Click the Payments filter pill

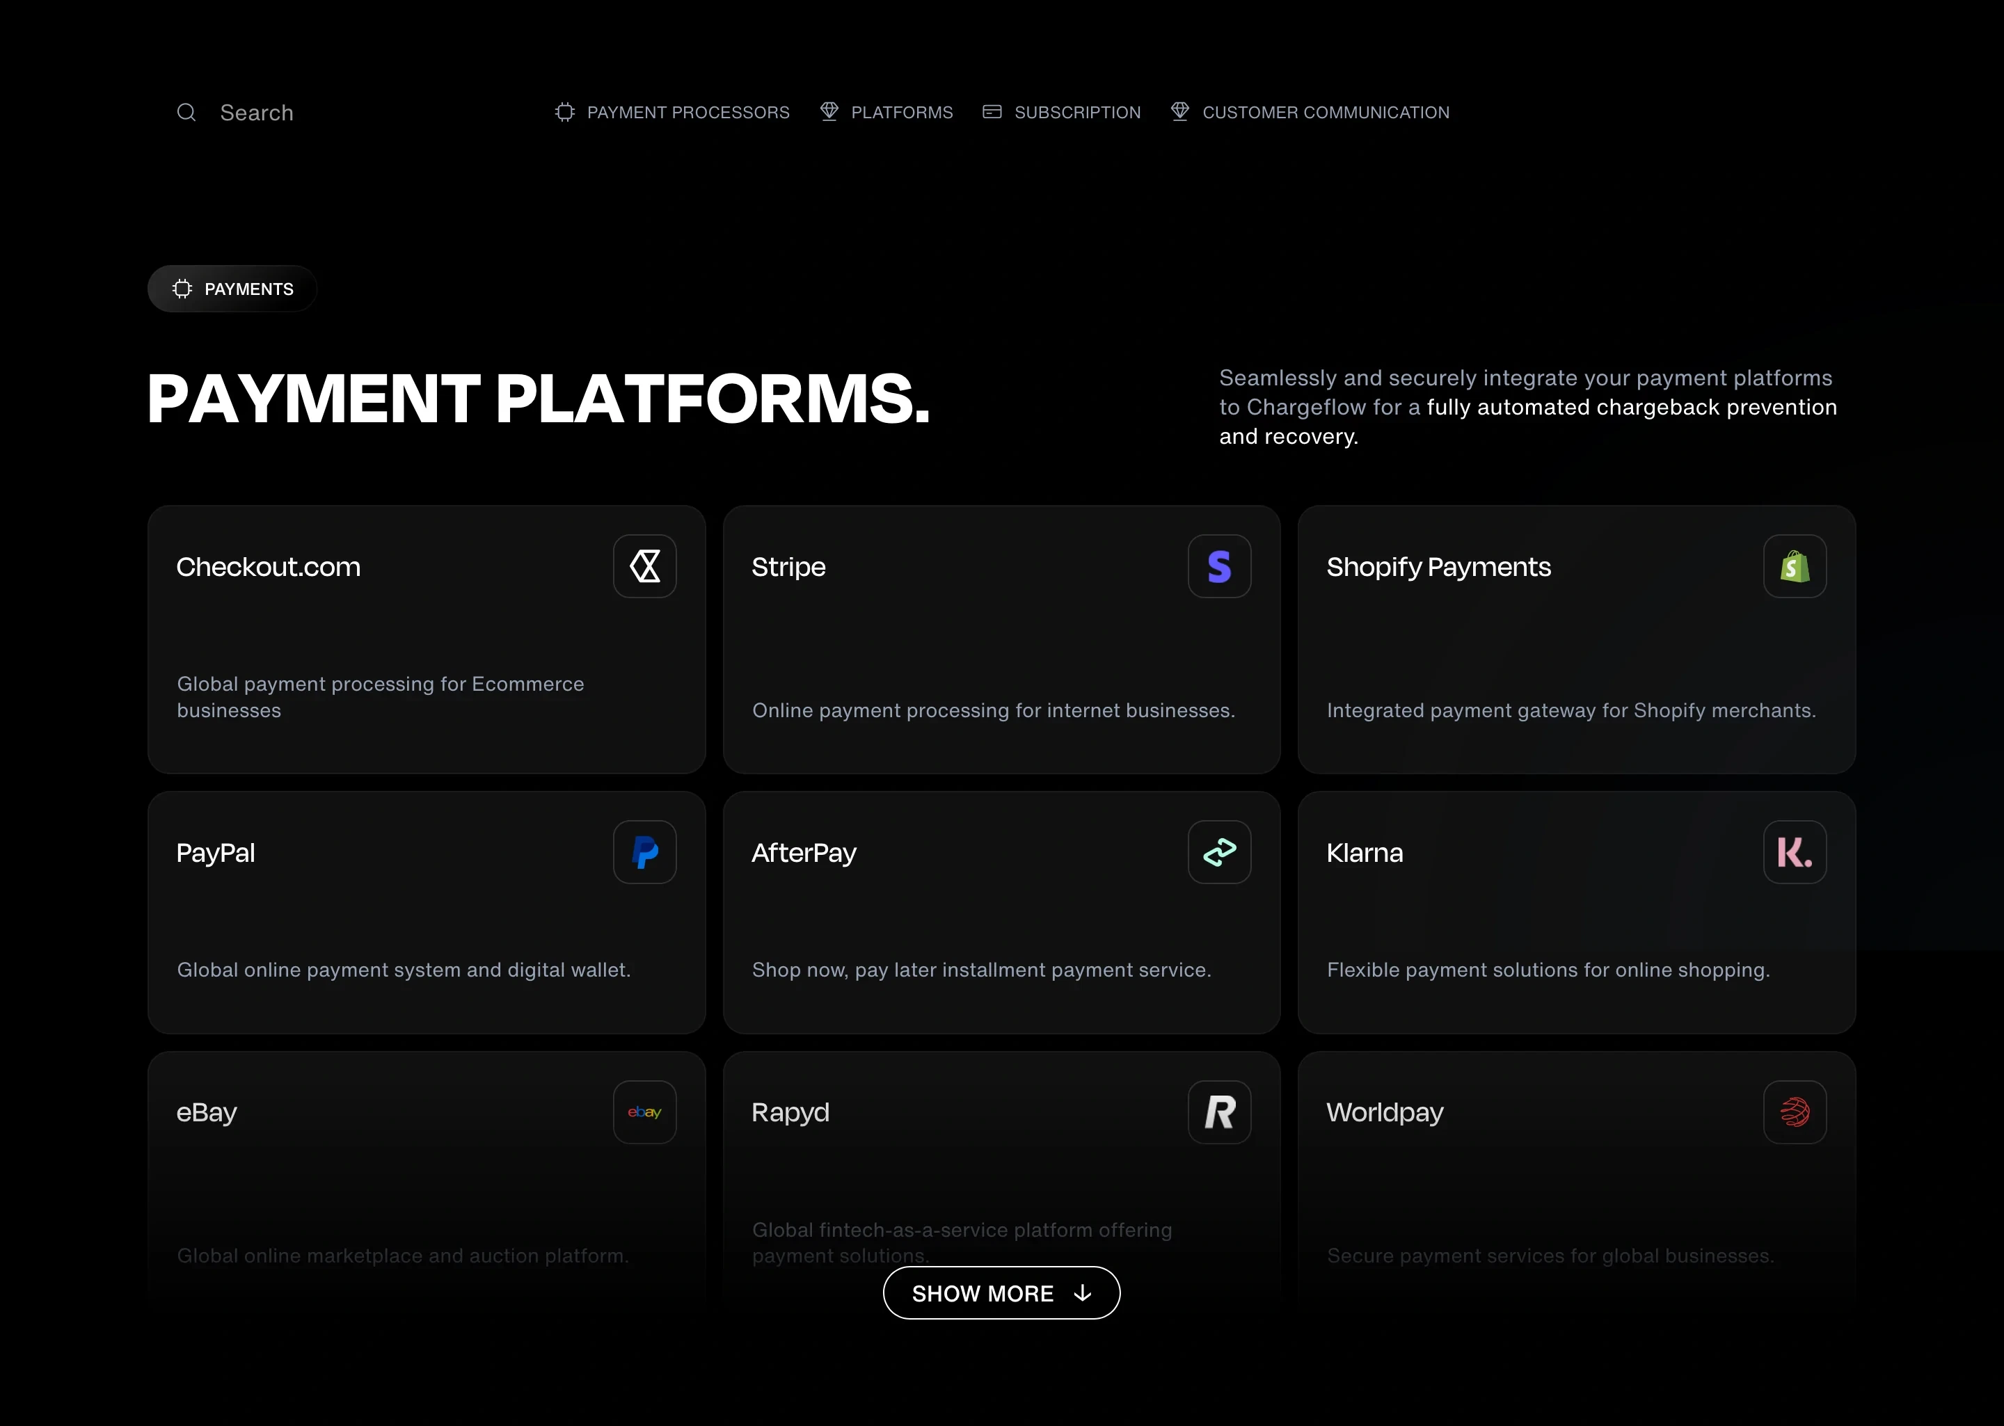pyautogui.click(x=232, y=288)
